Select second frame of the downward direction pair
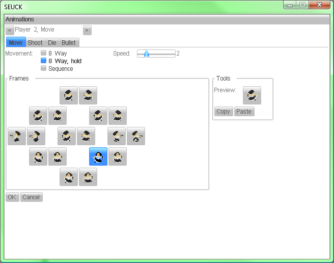 (x=88, y=177)
